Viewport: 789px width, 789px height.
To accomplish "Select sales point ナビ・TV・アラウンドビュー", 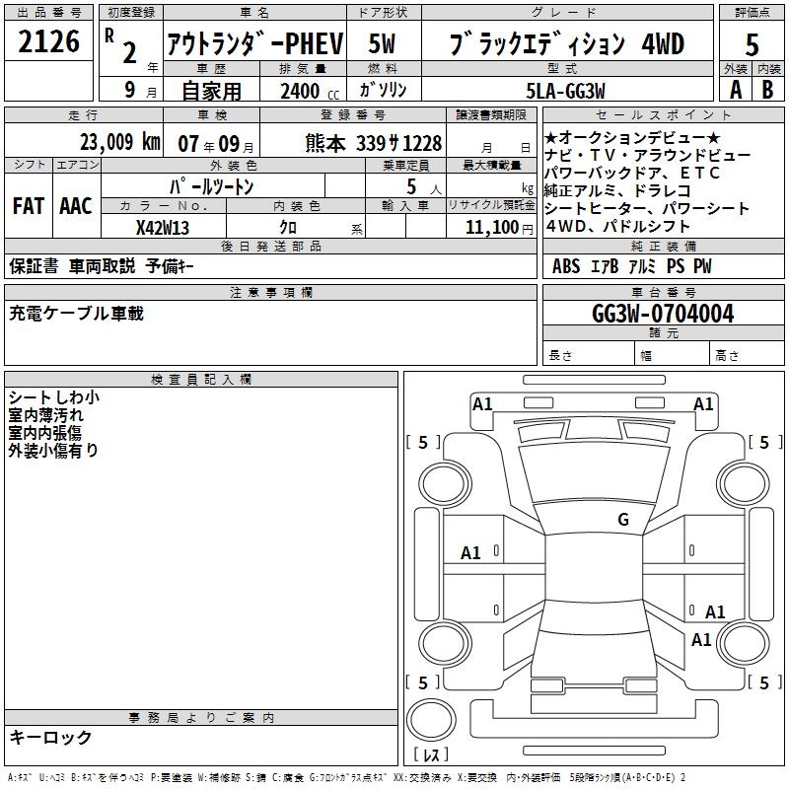I will coord(647,155).
